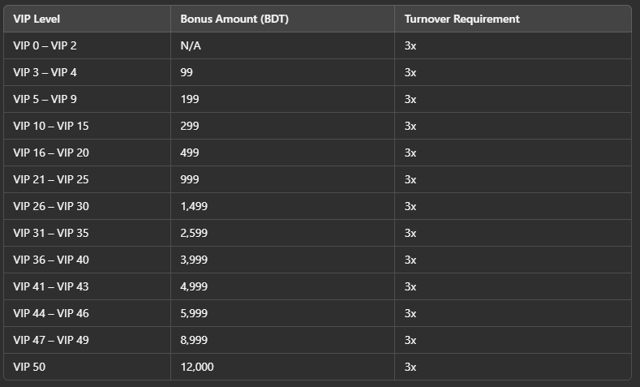
Task: Click the VIP 50 row label
Action: (29, 367)
